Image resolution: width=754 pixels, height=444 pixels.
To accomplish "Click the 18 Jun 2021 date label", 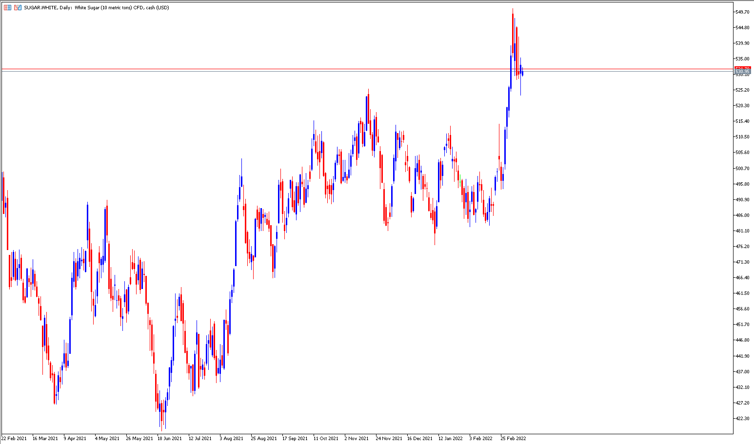I will (170, 438).
